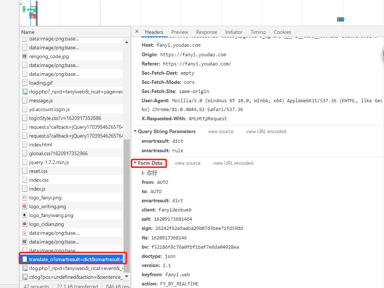This screenshot has width=384, height=288.
Task: Click view source next to Query String Parameters
Action: tap(221, 131)
